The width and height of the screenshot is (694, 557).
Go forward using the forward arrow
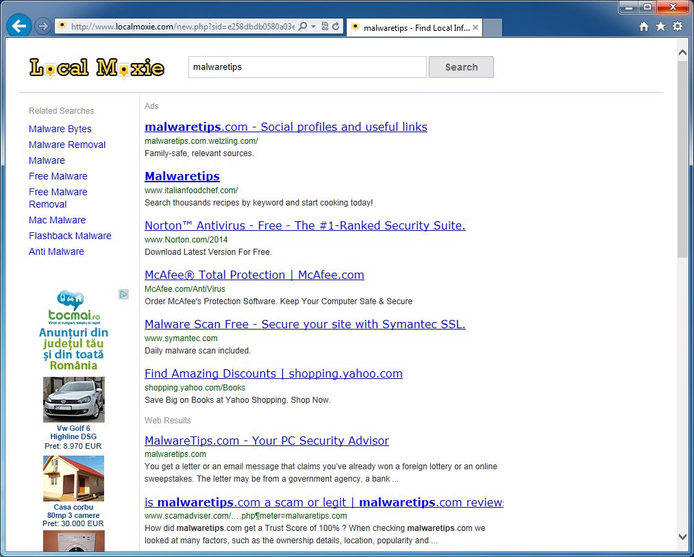coord(42,25)
